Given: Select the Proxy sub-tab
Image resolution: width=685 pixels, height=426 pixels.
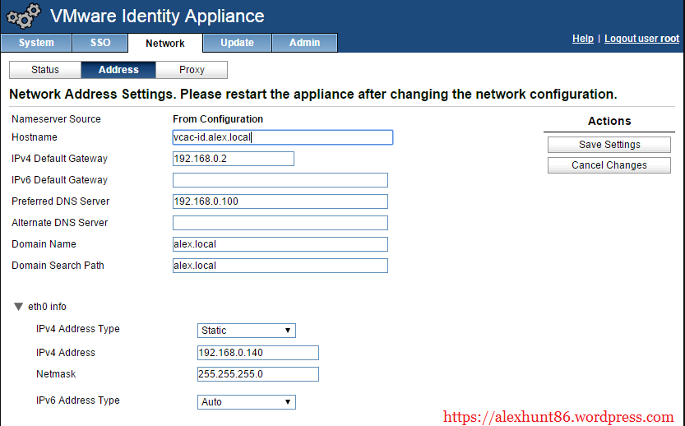Looking at the screenshot, I should click(192, 70).
